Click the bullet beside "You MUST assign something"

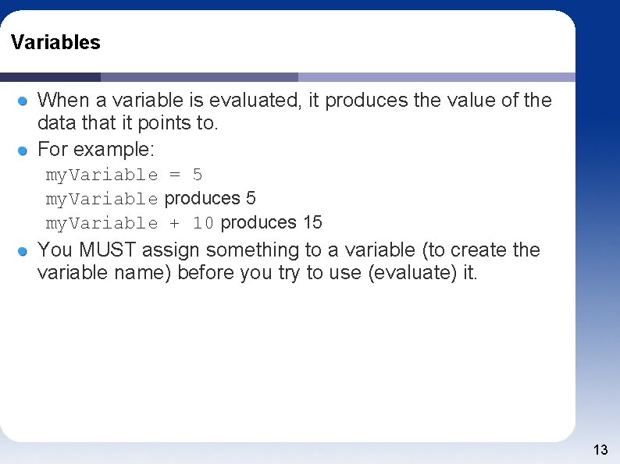(x=23, y=250)
